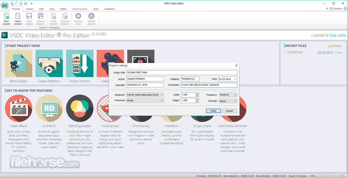Click the VSDC application logo button
Screen dimensions: 348x178
pos(4,5)
